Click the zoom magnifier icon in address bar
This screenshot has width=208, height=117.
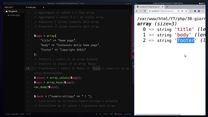[178, 11]
